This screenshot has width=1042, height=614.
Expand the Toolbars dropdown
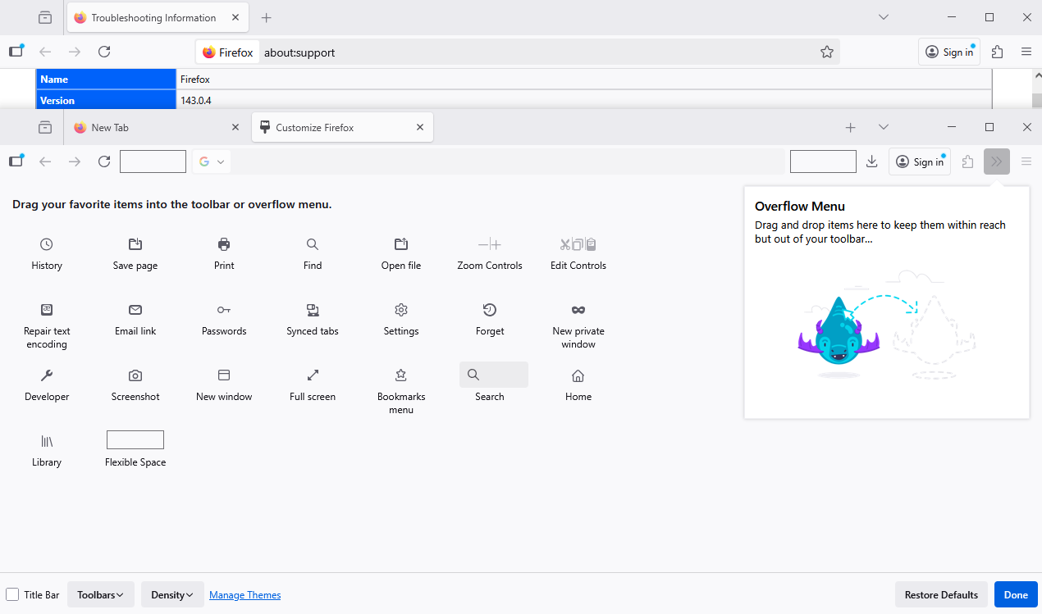point(100,594)
